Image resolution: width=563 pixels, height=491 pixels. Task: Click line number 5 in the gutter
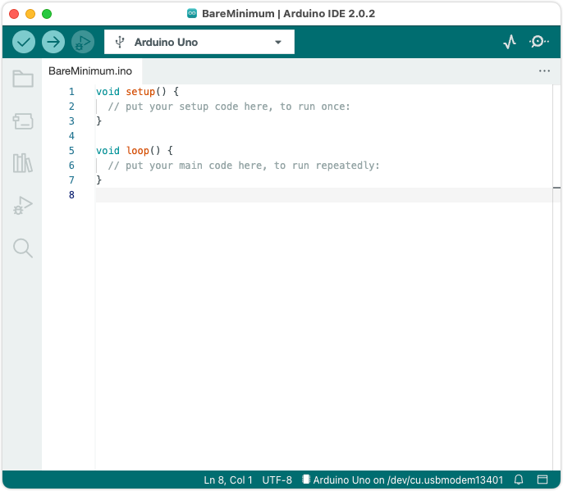(x=71, y=151)
